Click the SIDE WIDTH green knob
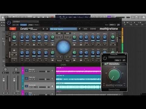146x109 pixels. coord(74,37)
